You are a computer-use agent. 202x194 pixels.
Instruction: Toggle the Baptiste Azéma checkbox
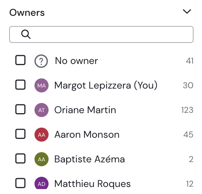20,159
